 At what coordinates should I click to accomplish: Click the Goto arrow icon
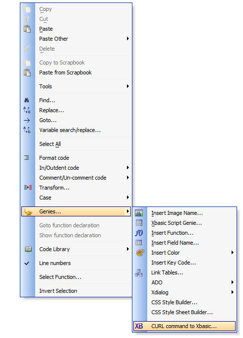27,120
